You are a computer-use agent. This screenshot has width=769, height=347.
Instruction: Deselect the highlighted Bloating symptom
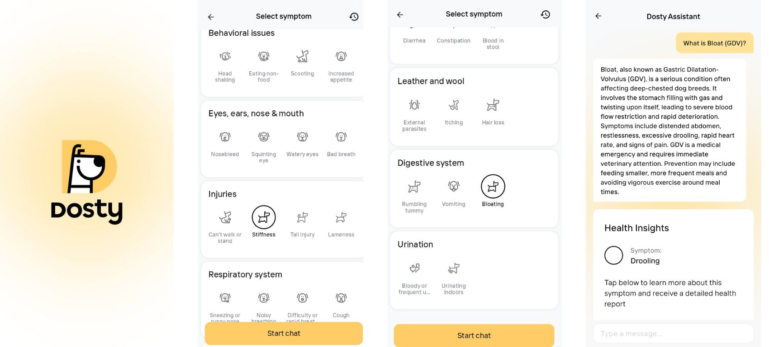(493, 187)
